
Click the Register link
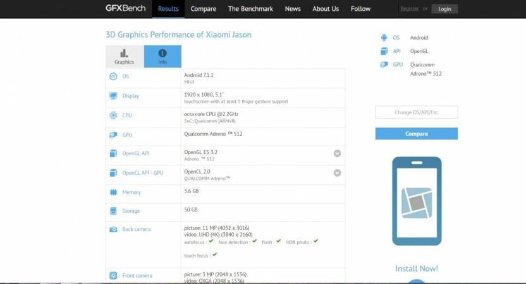(x=409, y=9)
